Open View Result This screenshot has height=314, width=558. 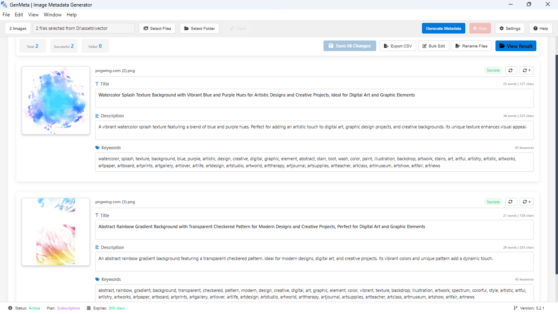coord(516,46)
